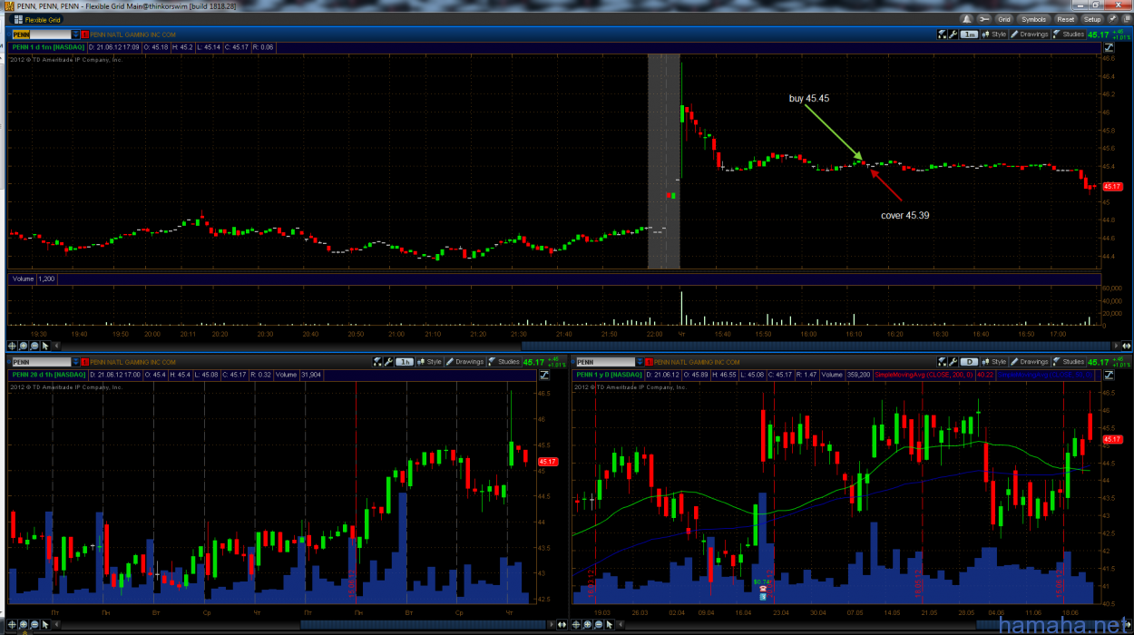Toggle chart scale icon in top chart
Image resolution: width=1134 pixels, height=635 pixels.
pos(1110,46)
